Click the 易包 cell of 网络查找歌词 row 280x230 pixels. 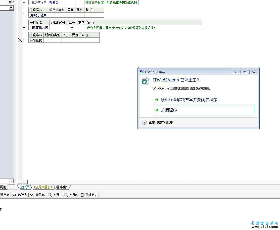81,27
